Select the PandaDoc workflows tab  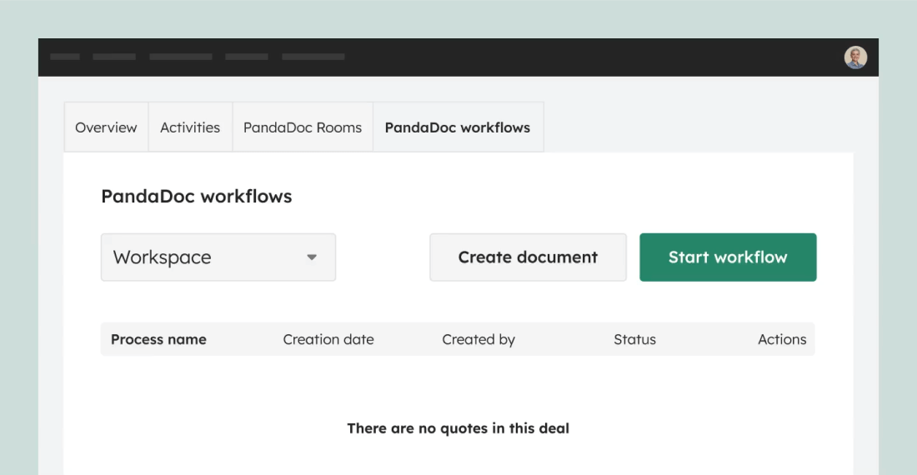[458, 127]
